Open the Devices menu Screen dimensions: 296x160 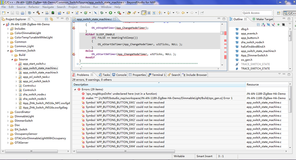tap(85, 7)
